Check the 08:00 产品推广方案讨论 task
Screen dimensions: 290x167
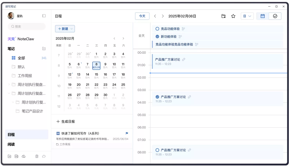coord(157,150)
